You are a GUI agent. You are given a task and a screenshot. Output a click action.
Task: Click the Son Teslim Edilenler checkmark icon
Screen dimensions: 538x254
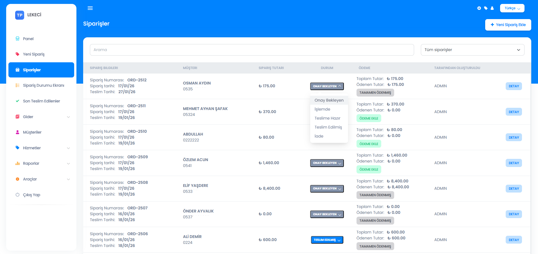click(17, 101)
